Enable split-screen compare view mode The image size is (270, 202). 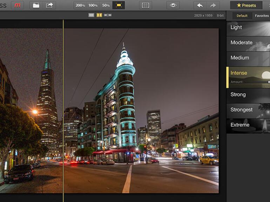tap(99, 15)
